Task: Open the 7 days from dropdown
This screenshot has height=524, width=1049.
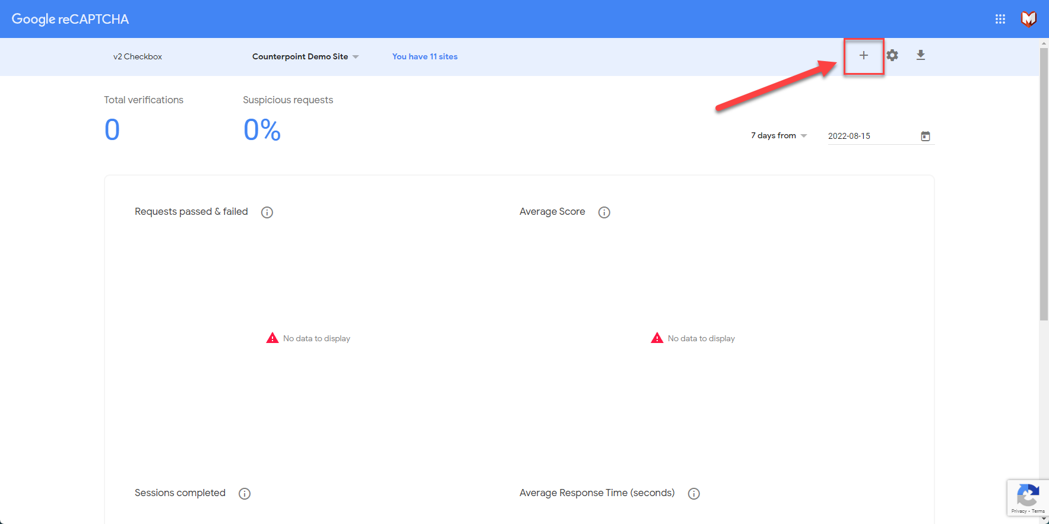Action: (x=779, y=136)
